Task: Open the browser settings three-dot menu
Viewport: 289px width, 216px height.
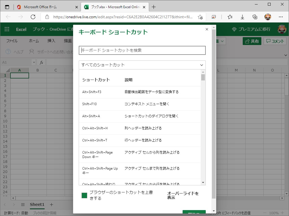Action: (281, 17)
